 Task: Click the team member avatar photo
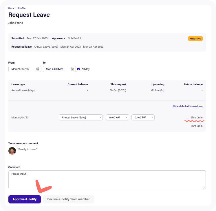pyautogui.click(x=12, y=151)
